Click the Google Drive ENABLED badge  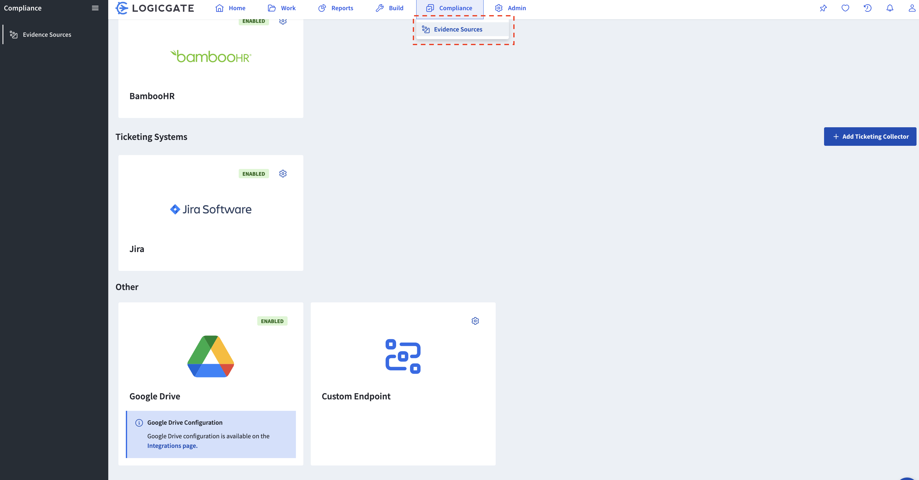click(272, 321)
